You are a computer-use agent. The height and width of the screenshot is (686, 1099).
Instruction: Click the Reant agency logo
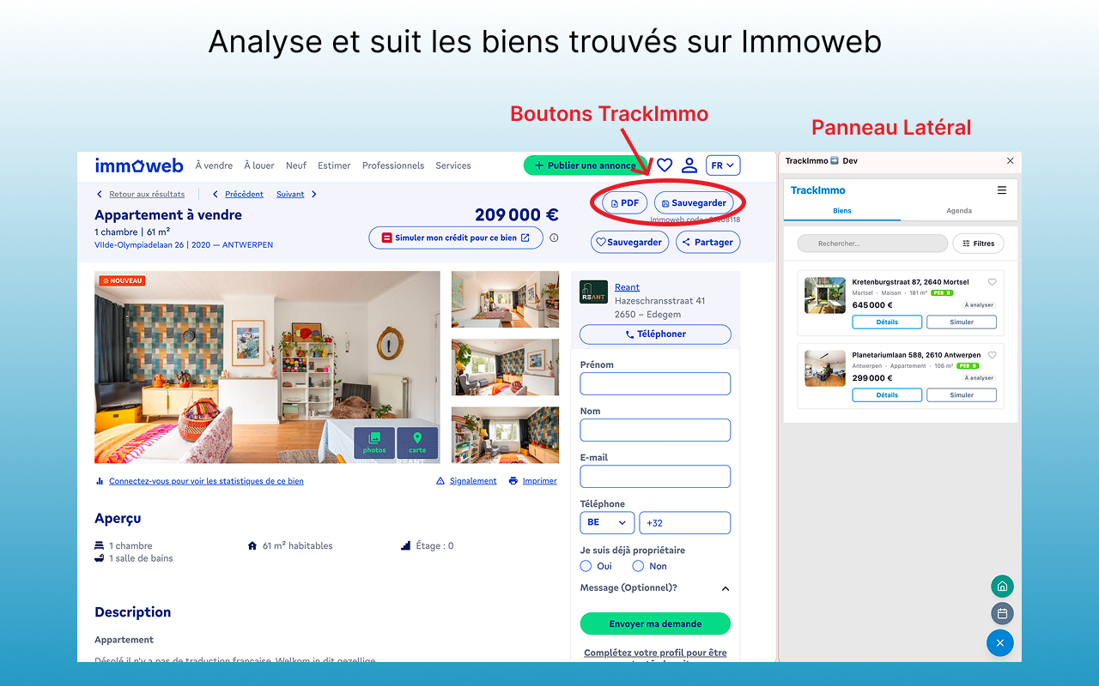[593, 292]
